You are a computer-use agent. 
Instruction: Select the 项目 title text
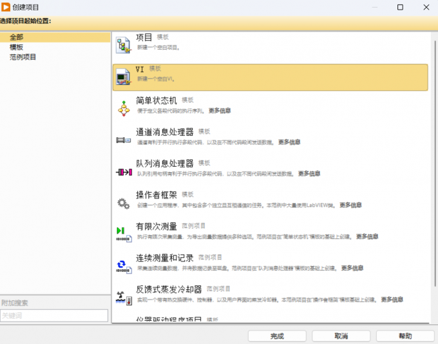coord(144,37)
